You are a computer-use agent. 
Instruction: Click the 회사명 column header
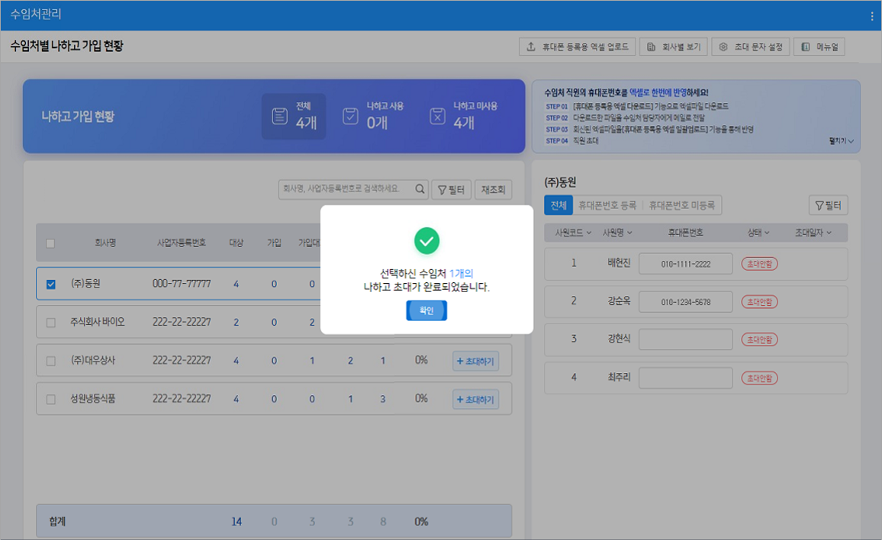coord(105,243)
